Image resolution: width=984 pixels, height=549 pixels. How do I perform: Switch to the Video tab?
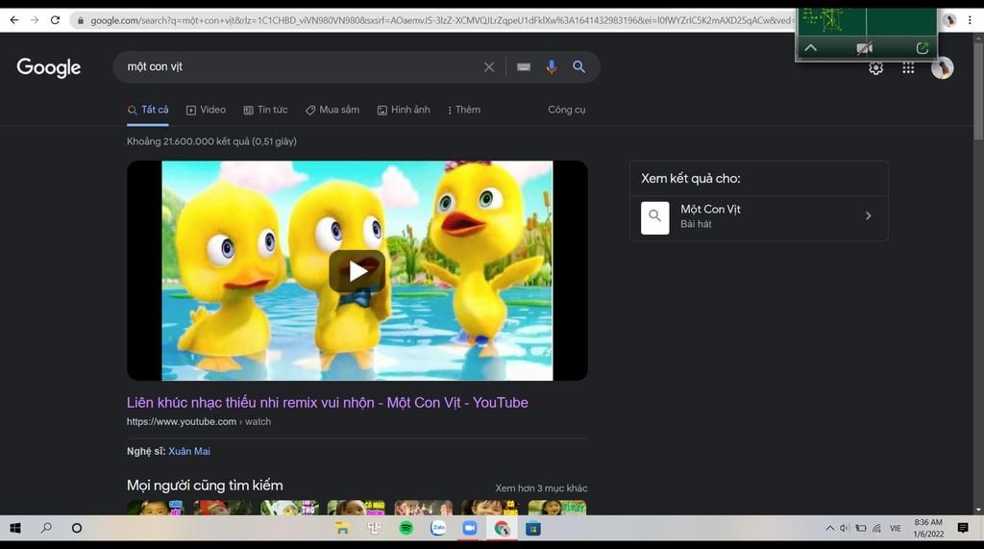tap(206, 110)
